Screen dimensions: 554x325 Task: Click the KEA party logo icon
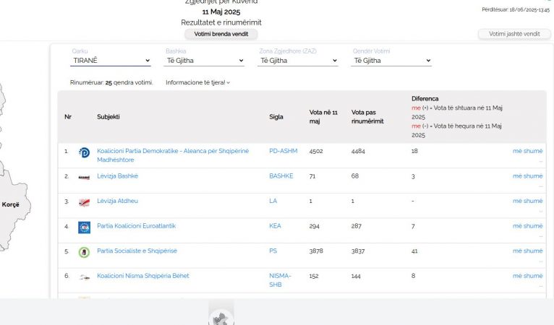[84, 227]
